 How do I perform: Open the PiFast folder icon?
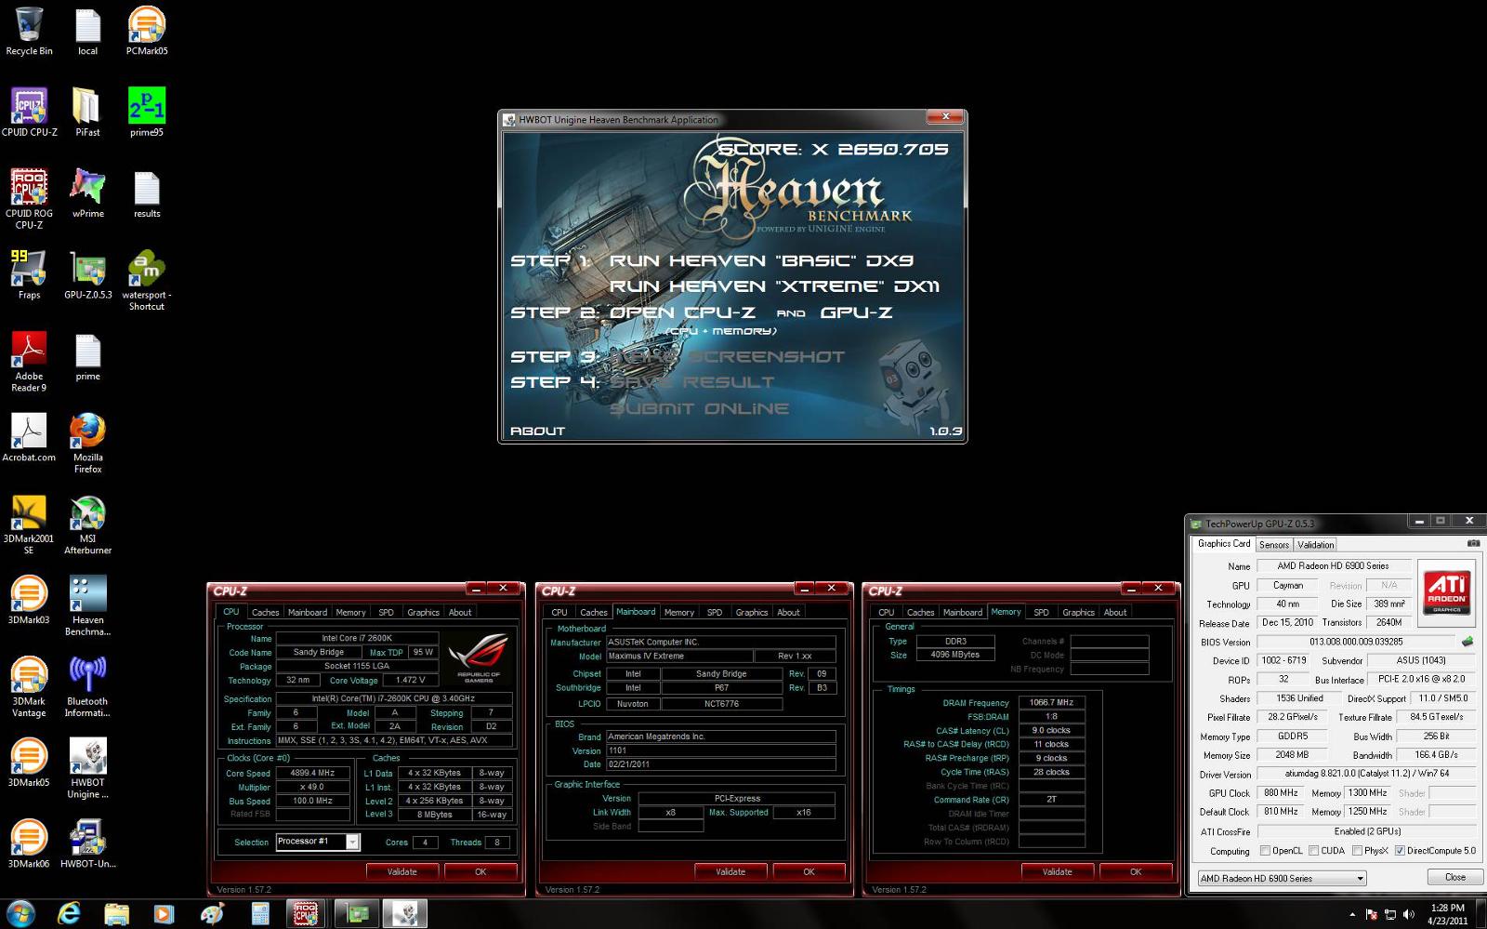tap(87, 112)
